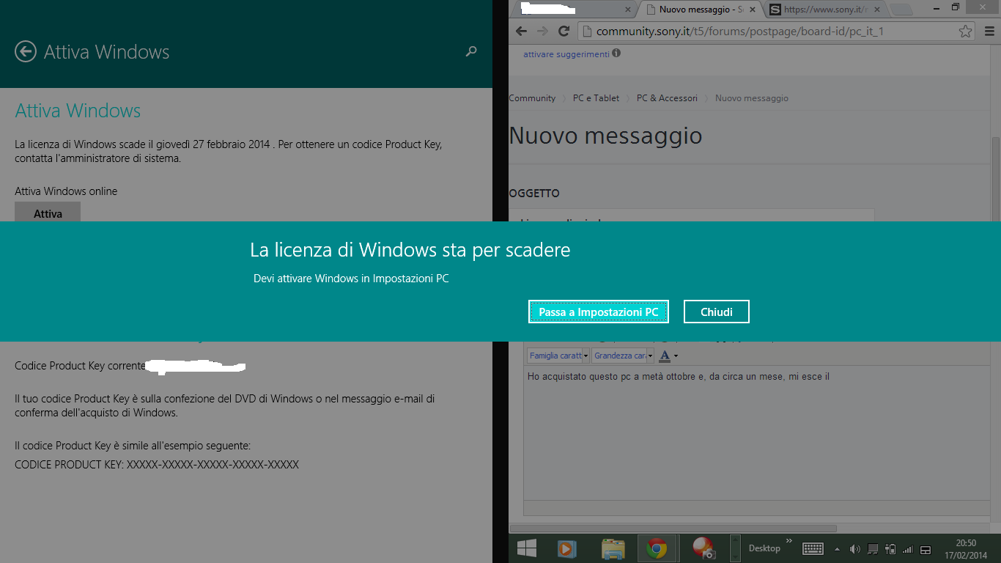1001x563 pixels.
Task: Click the horizontal scrollbar under the browser page
Action: point(673,528)
